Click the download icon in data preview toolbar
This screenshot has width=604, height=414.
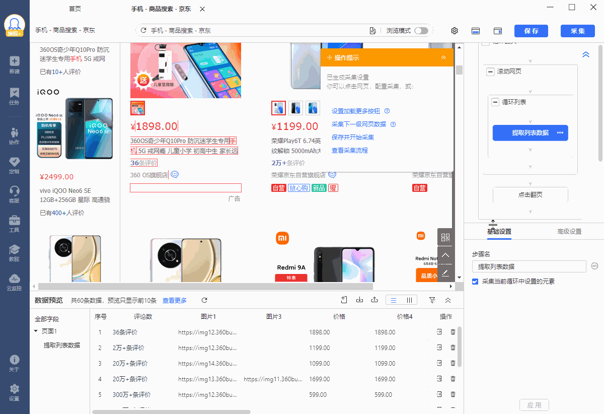pos(359,300)
